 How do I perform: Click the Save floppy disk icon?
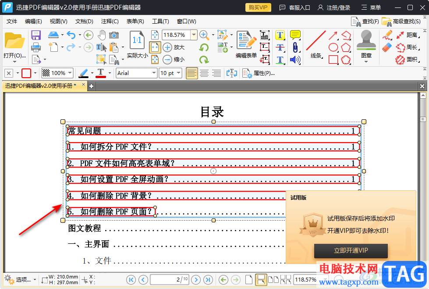pyautogui.click(x=36, y=35)
